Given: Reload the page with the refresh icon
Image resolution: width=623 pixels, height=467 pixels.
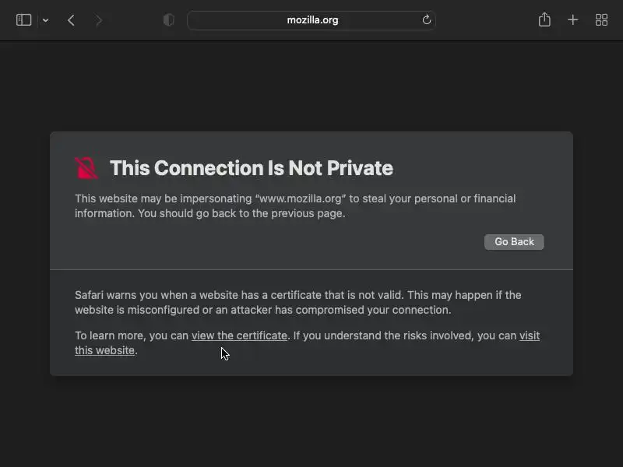Looking at the screenshot, I should 427,20.
